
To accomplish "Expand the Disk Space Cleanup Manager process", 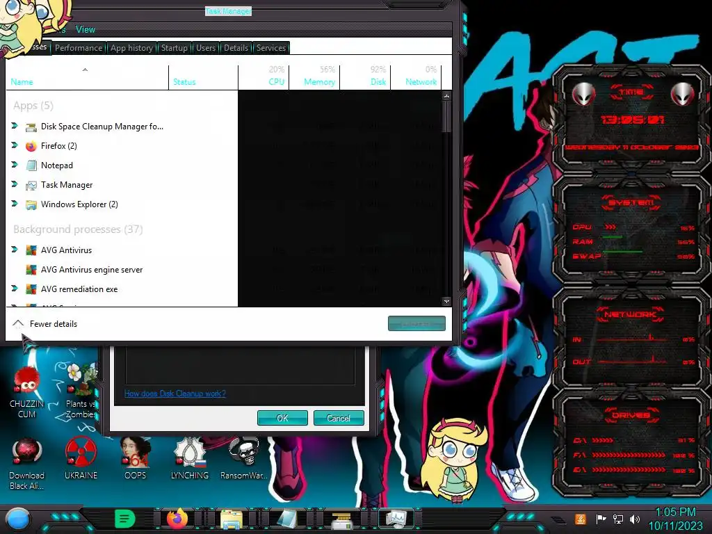I will [15, 126].
